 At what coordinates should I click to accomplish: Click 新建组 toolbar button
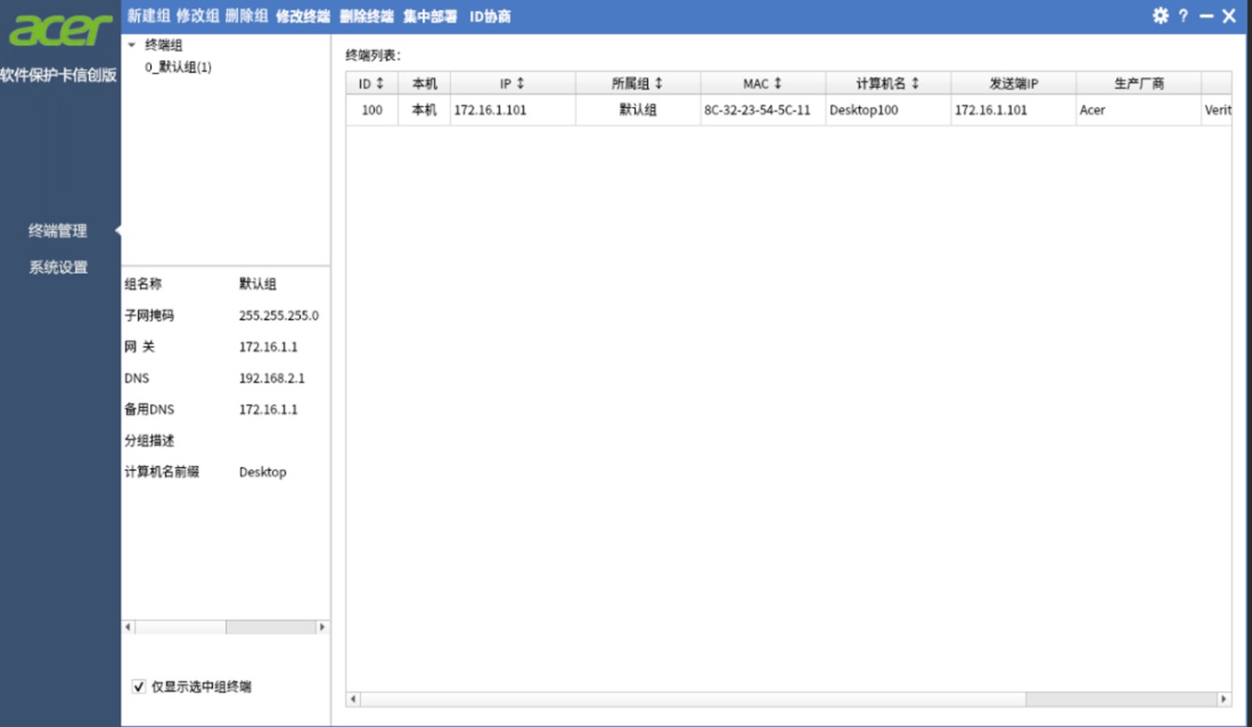click(x=149, y=16)
